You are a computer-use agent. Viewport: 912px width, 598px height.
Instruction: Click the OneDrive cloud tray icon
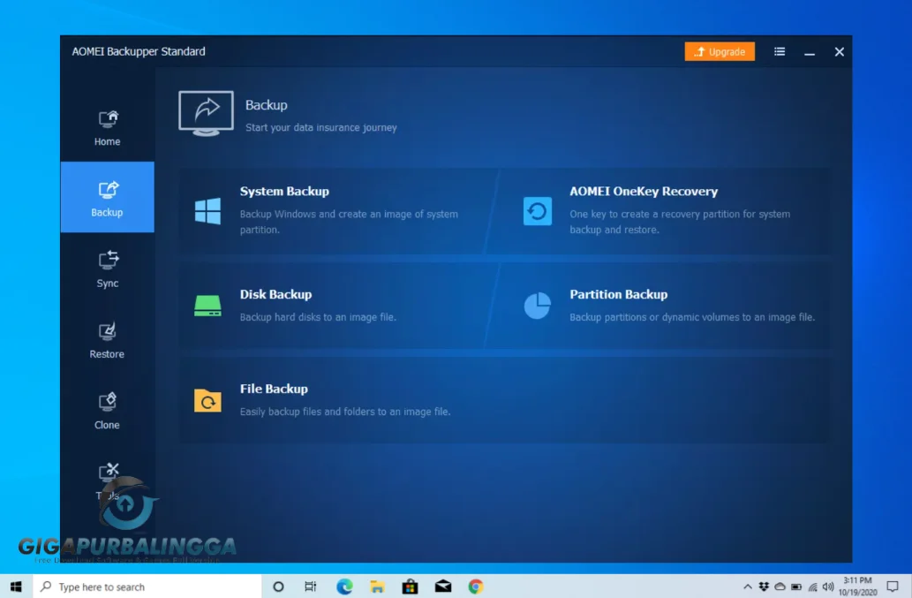click(x=780, y=587)
